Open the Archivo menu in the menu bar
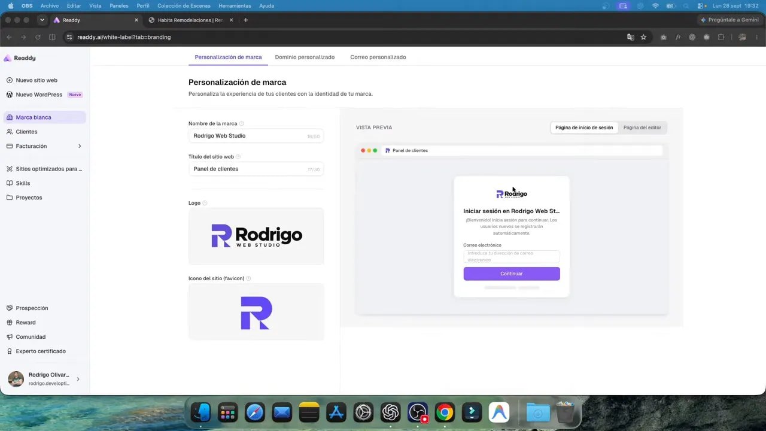This screenshot has height=431, width=766. (x=50, y=6)
